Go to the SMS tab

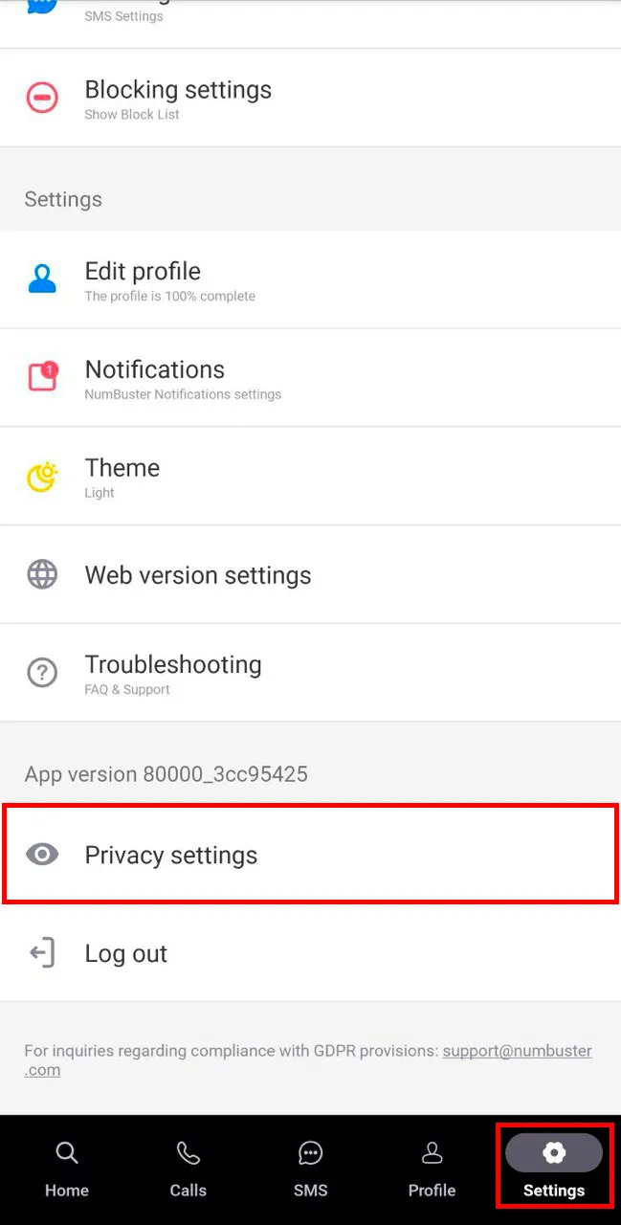point(310,1169)
